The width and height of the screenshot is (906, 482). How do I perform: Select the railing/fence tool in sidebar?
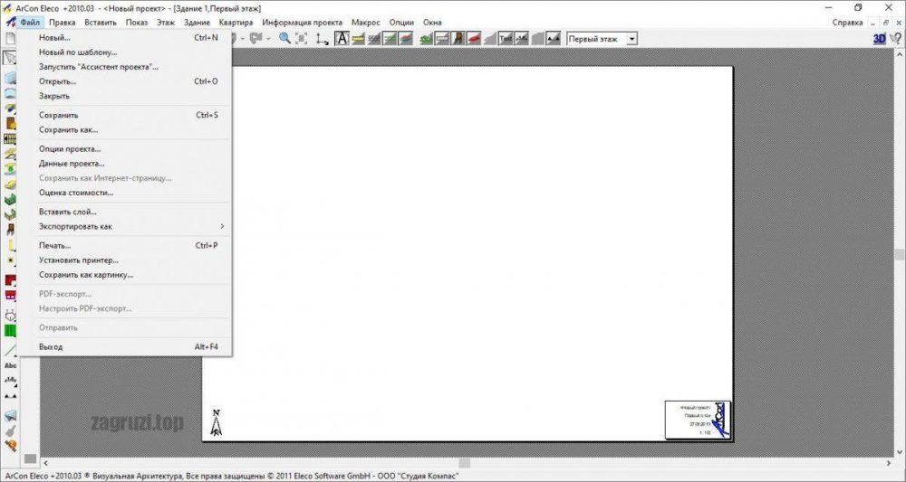[x=11, y=139]
